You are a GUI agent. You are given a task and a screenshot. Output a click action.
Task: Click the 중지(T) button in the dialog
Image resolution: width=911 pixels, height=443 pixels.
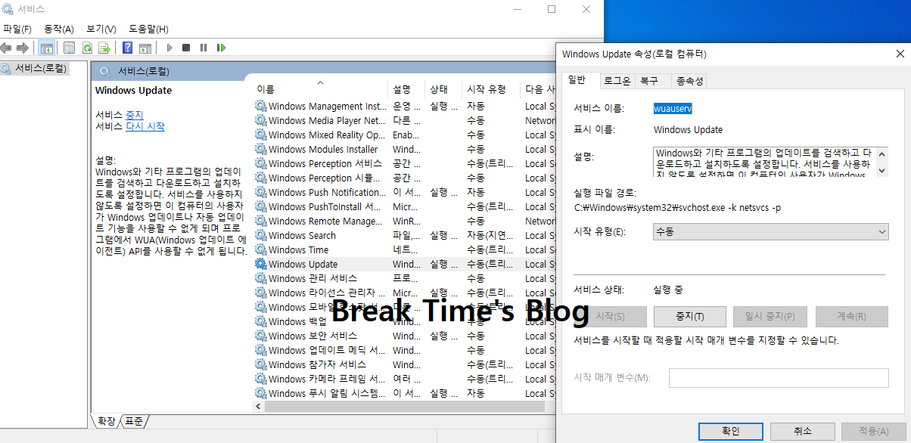pos(689,317)
